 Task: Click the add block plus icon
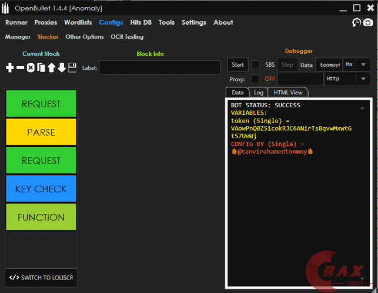coord(10,68)
